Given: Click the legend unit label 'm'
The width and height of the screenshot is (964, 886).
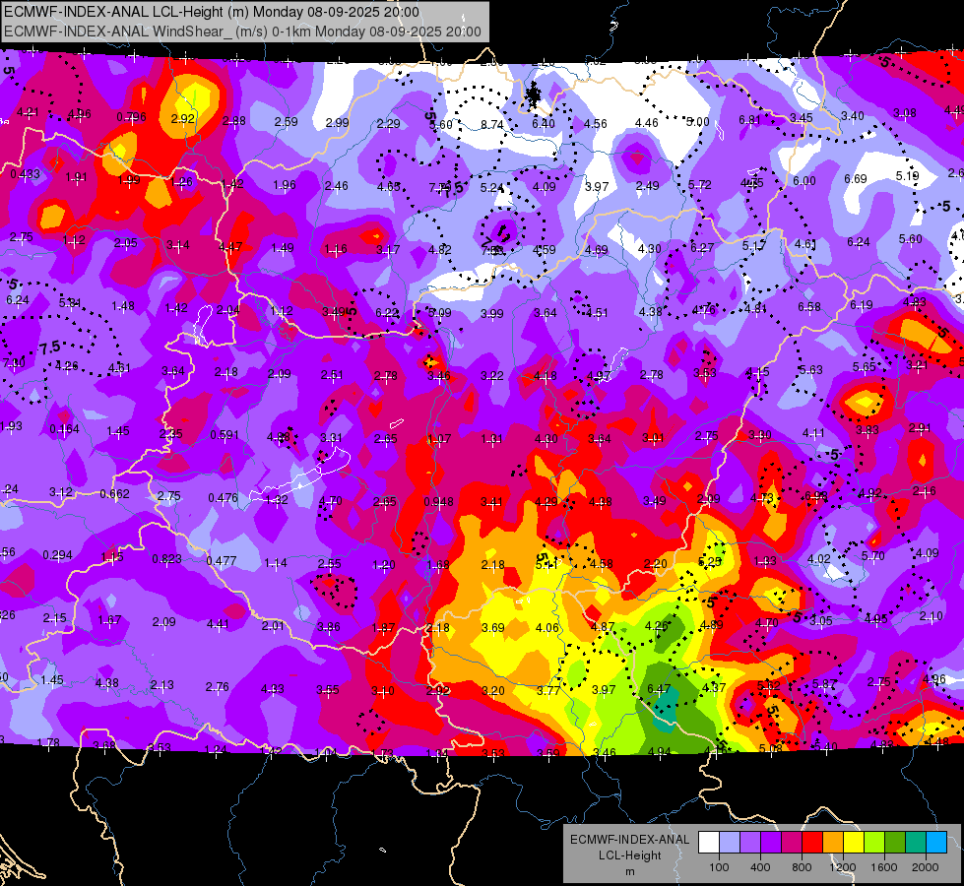Looking at the screenshot, I should coord(629,872).
